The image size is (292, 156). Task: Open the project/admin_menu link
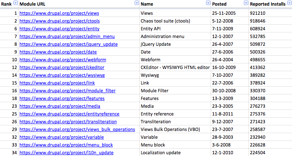67,37
